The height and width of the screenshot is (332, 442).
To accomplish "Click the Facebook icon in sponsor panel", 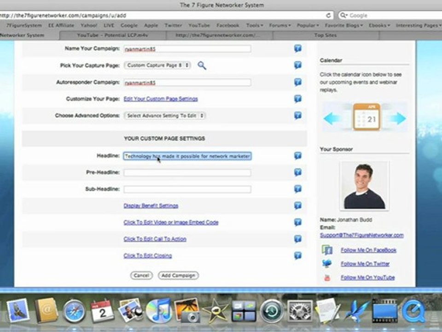I will 327,250.
